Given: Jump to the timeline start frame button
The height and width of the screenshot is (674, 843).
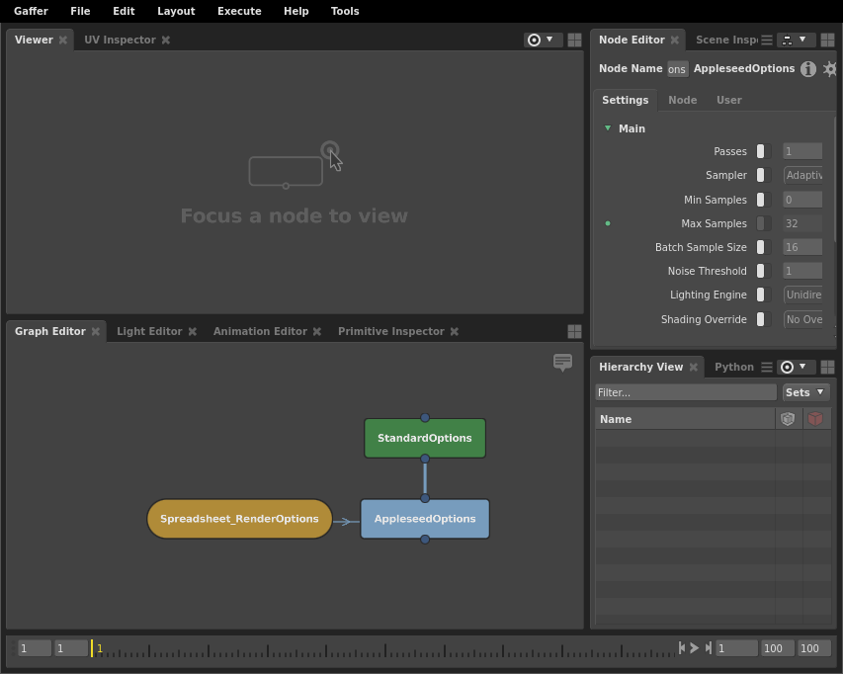Looking at the screenshot, I should click(x=682, y=647).
